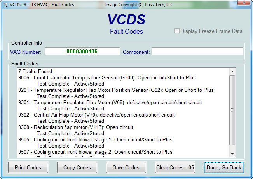Viewport: 253px width, 179px height.
Task: Click the Component label
Action: coord(136,52)
